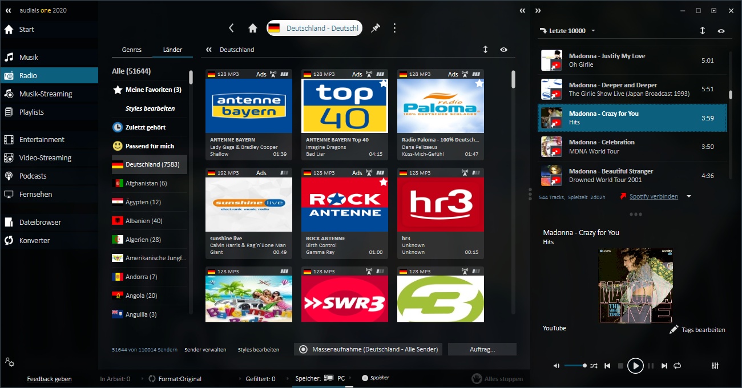Click Alles stoppen
742x388 pixels.
coord(497,379)
